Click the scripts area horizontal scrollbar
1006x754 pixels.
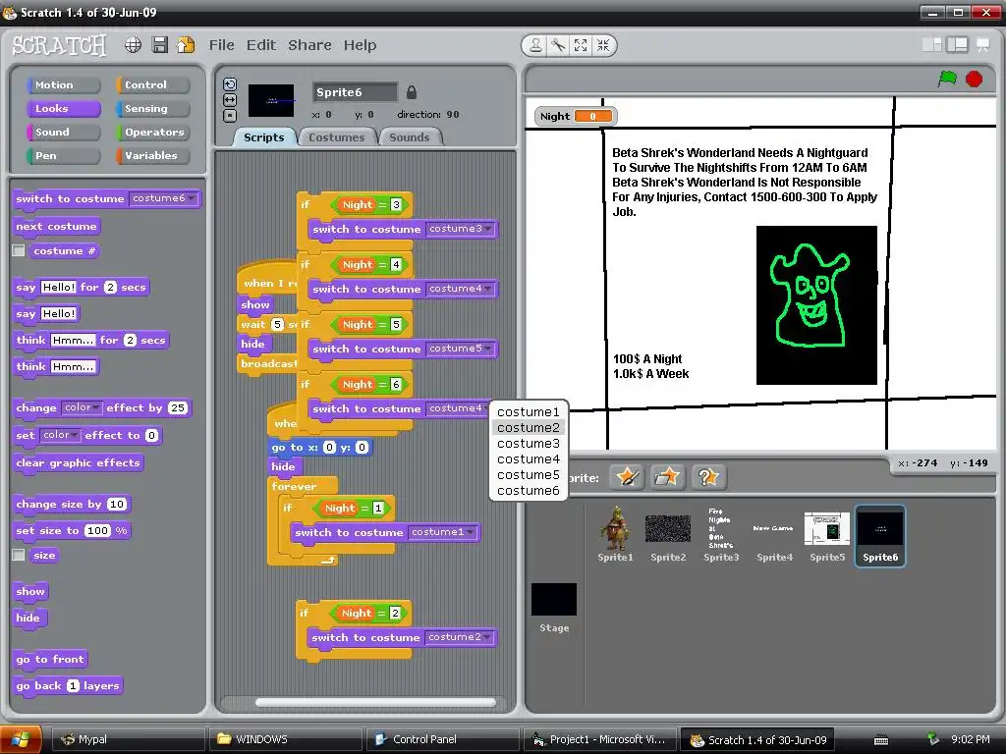[x=375, y=703]
